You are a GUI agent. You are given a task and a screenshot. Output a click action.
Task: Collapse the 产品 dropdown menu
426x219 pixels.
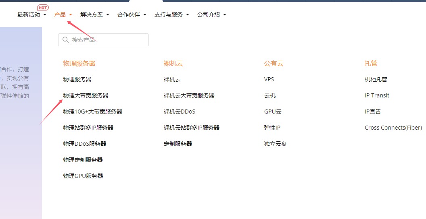point(63,14)
